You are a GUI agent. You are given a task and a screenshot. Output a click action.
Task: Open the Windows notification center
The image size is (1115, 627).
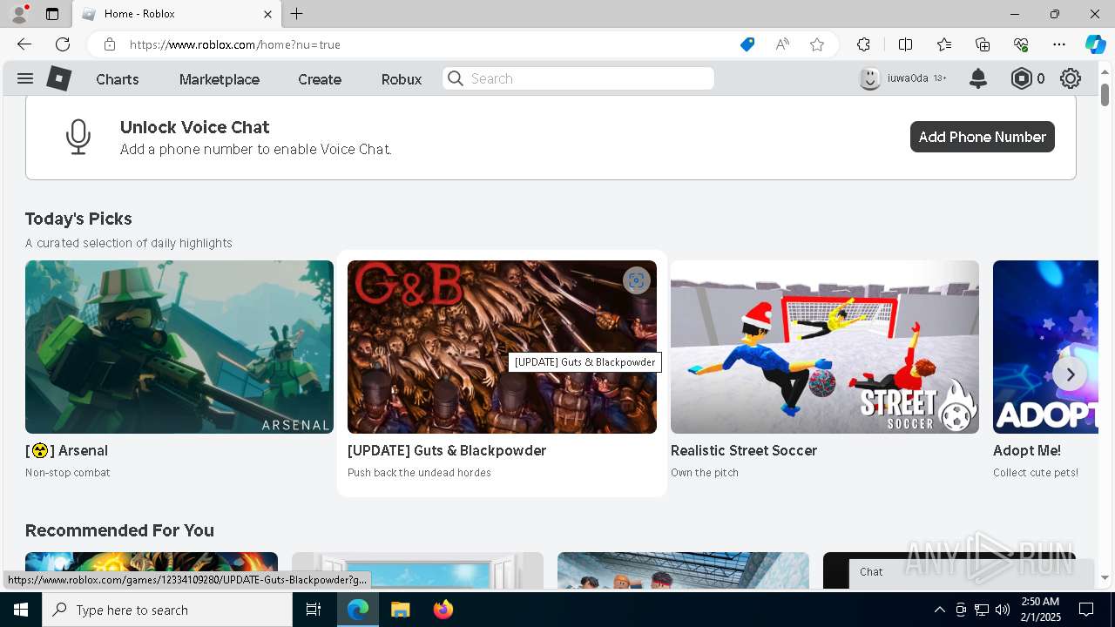(x=1086, y=610)
